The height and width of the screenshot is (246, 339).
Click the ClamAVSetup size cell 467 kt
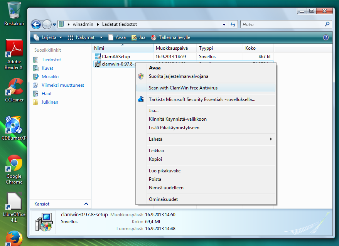pos(265,56)
